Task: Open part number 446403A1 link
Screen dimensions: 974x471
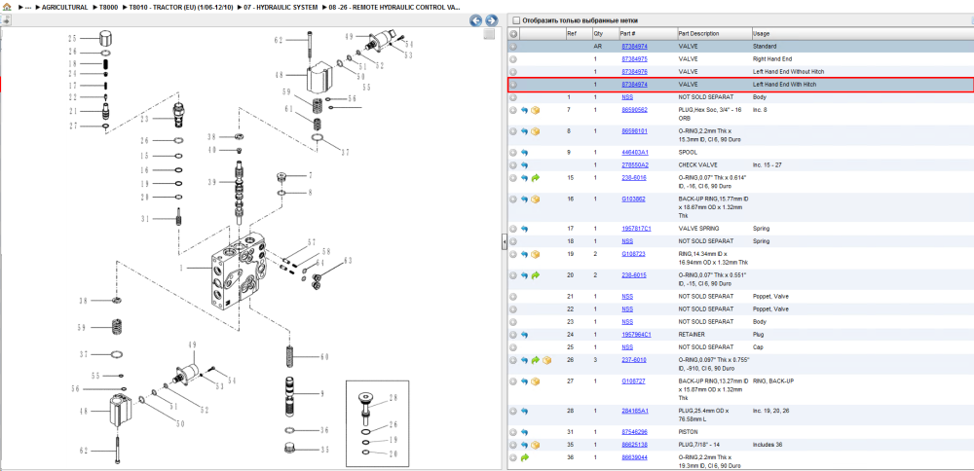Action: pos(634,152)
